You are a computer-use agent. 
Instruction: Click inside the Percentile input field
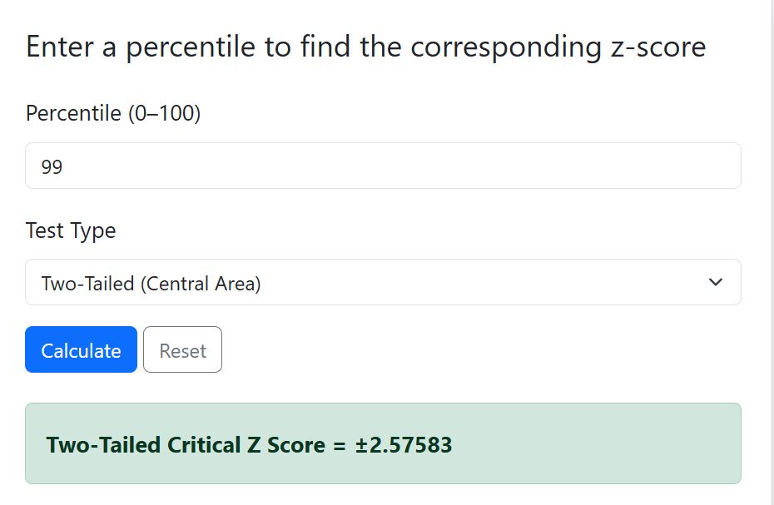point(383,166)
